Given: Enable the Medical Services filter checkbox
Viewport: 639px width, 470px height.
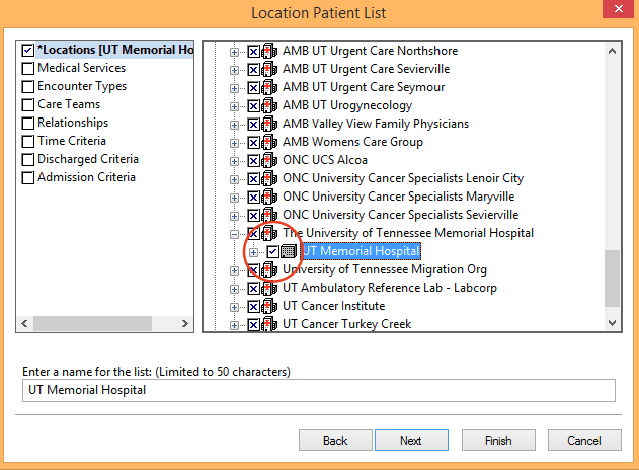Looking at the screenshot, I should (x=28, y=68).
